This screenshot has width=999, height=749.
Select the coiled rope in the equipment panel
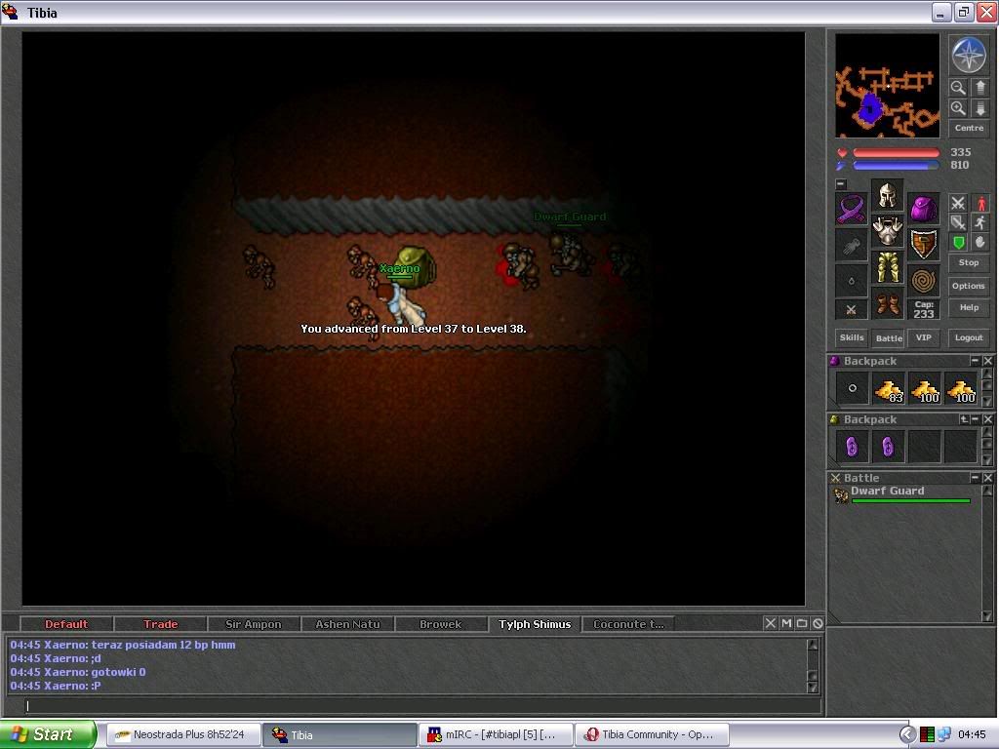(924, 280)
